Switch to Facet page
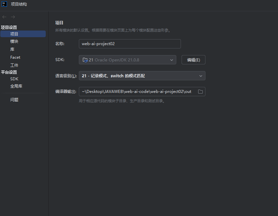278x216 pixels. 15,57
